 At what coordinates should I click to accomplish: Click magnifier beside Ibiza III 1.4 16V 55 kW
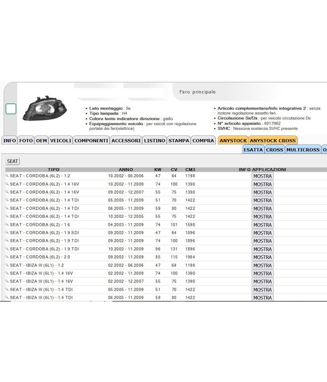click(7, 281)
